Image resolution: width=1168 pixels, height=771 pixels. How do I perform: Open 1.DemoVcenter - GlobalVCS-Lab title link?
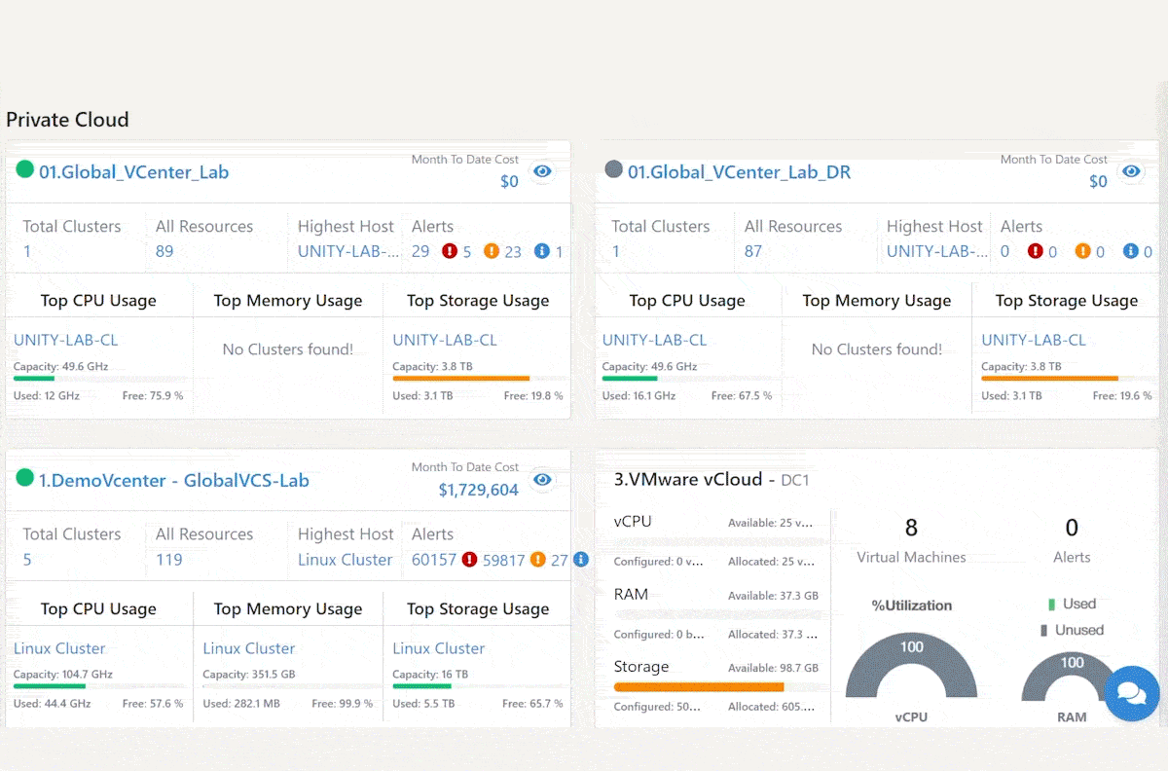point(174,480)
